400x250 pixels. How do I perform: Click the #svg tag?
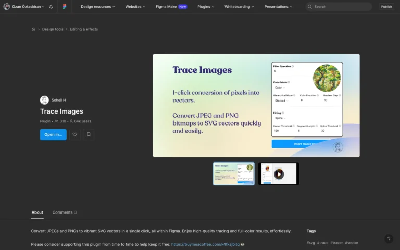click(310, 243)
